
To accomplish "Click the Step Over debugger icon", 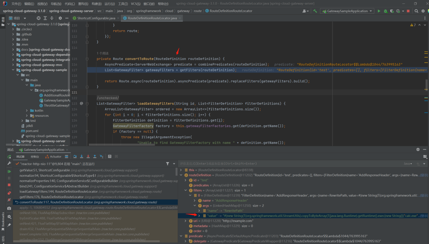I will 75,157.
